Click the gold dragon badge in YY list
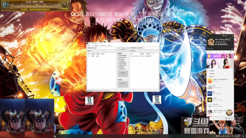The width and height of the screenshot is (246, 138). coord(229,113)
